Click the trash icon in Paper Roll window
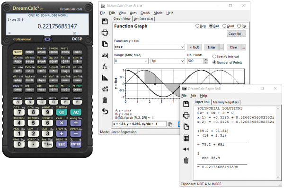This screenshot has height=188, width=284. 186,160
